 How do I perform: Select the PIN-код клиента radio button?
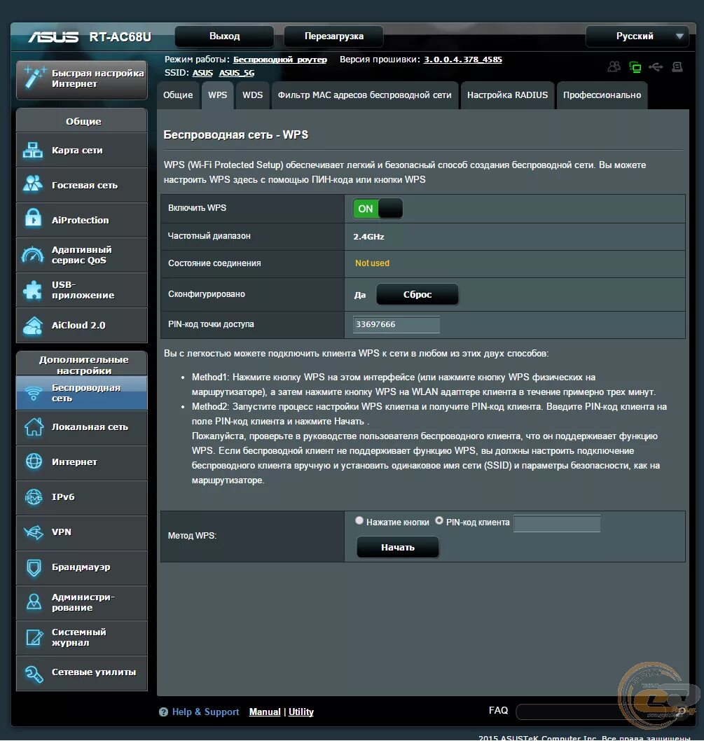(439, 520)
